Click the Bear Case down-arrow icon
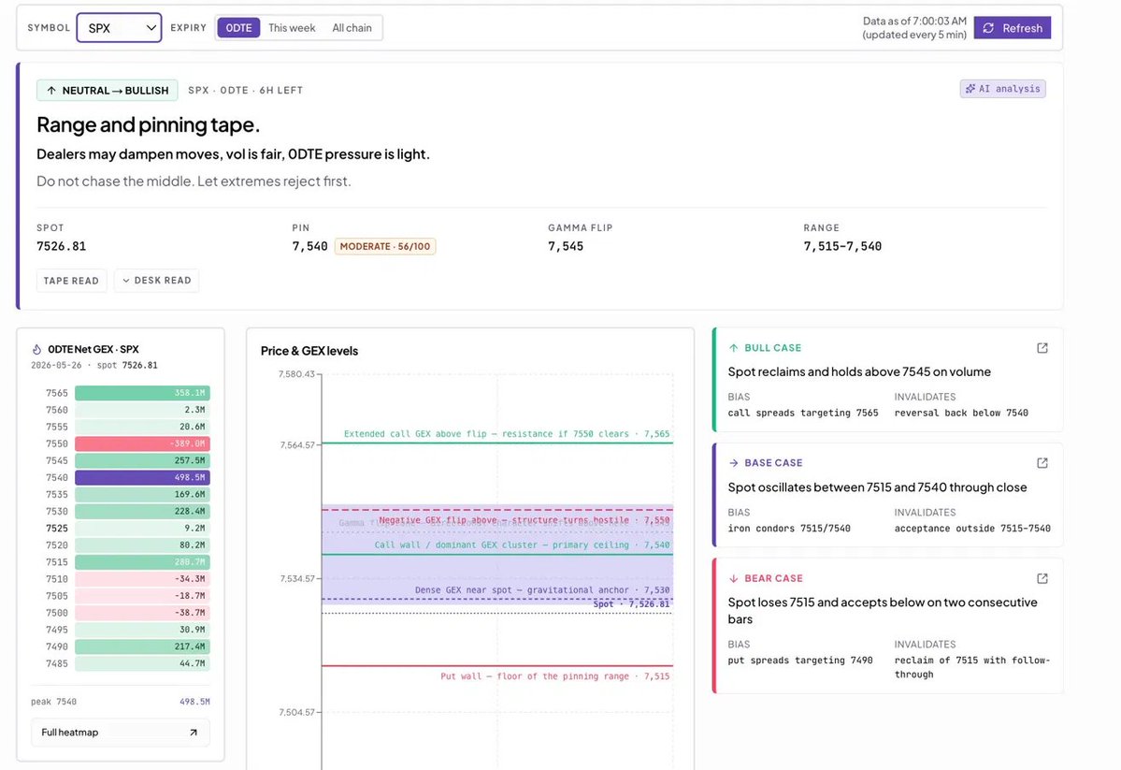The height and width of the screenshot is (770, 1121). coord(734,578)
